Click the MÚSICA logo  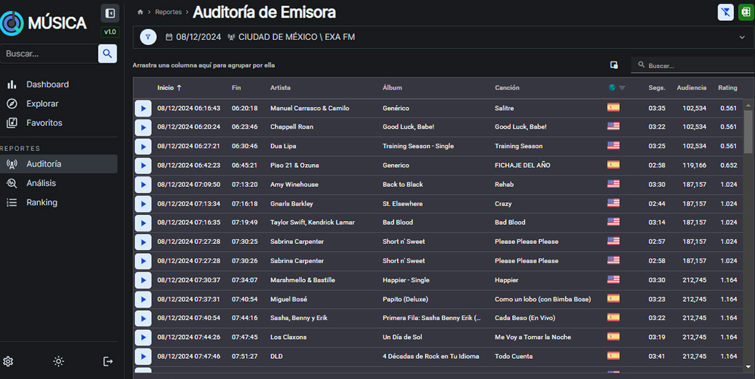[43, 22]
